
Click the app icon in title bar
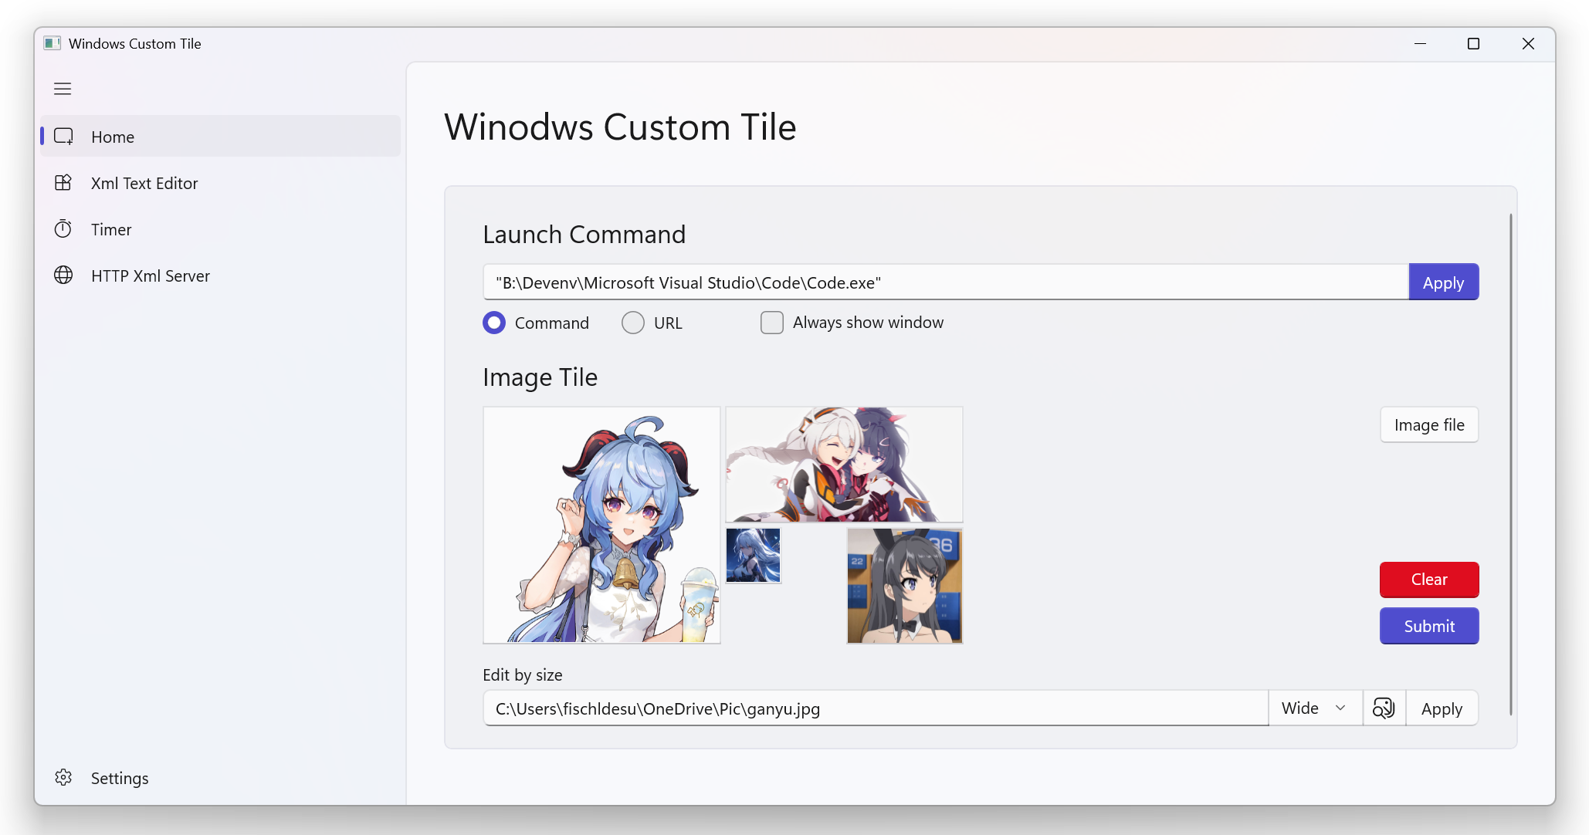(x=52, y=43)
